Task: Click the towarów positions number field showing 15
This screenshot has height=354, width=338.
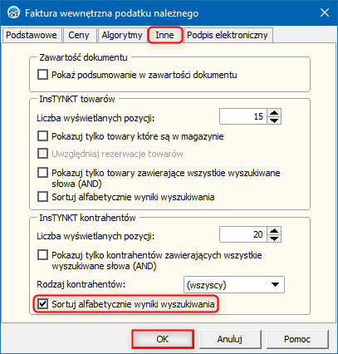Action: click(x=243, y=116)
